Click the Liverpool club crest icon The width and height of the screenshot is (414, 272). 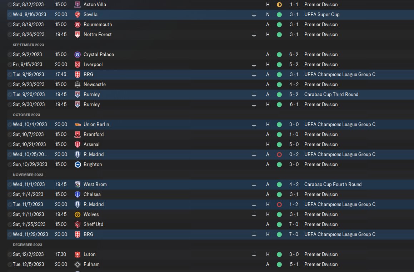click(x=78, y=65)
